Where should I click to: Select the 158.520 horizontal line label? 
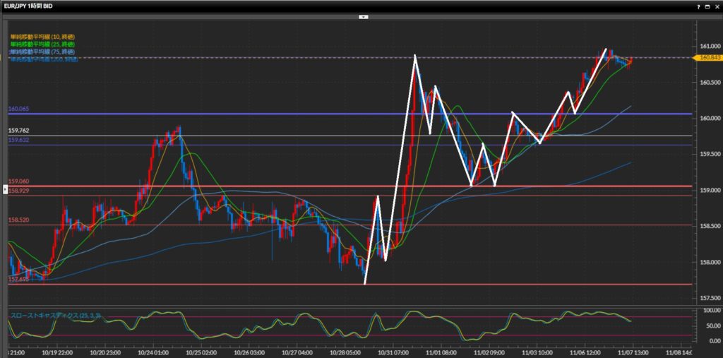(18, 220)
